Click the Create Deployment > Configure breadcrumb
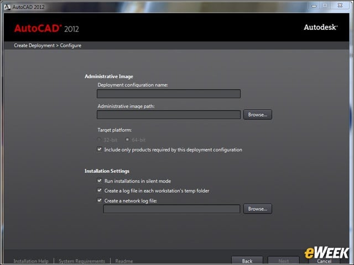This screenshot has height=265, width=354. point(48,45)
